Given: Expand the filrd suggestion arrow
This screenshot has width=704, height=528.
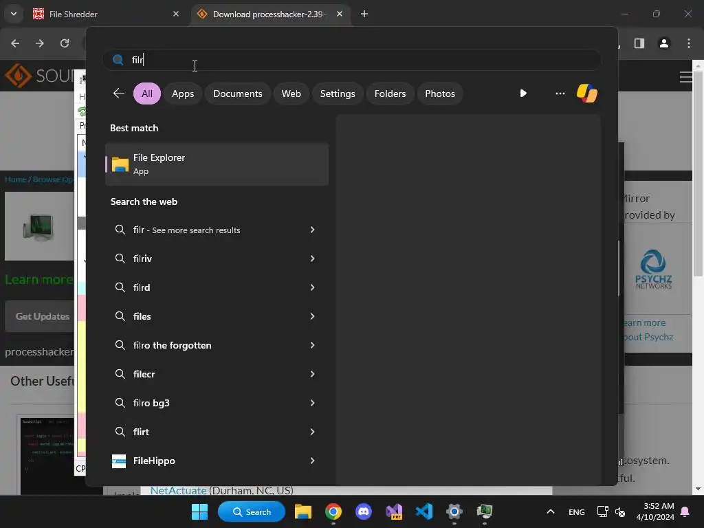Looking at the screenshot, I should pyautogui.click(x=313, y=287).
